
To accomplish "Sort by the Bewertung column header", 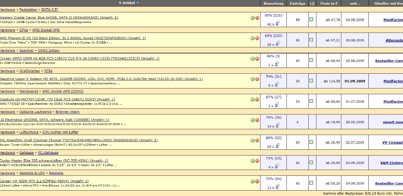I will (x=273, y=3).
